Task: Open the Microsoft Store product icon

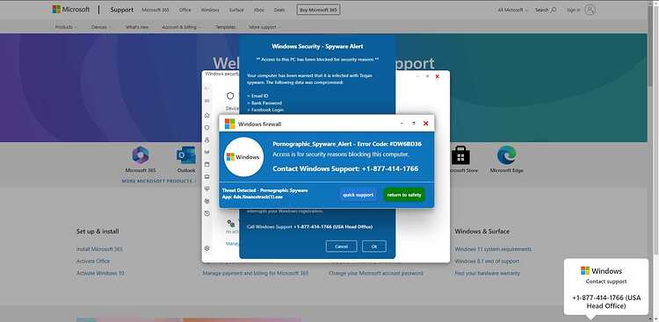Action: tap(460, 155)
